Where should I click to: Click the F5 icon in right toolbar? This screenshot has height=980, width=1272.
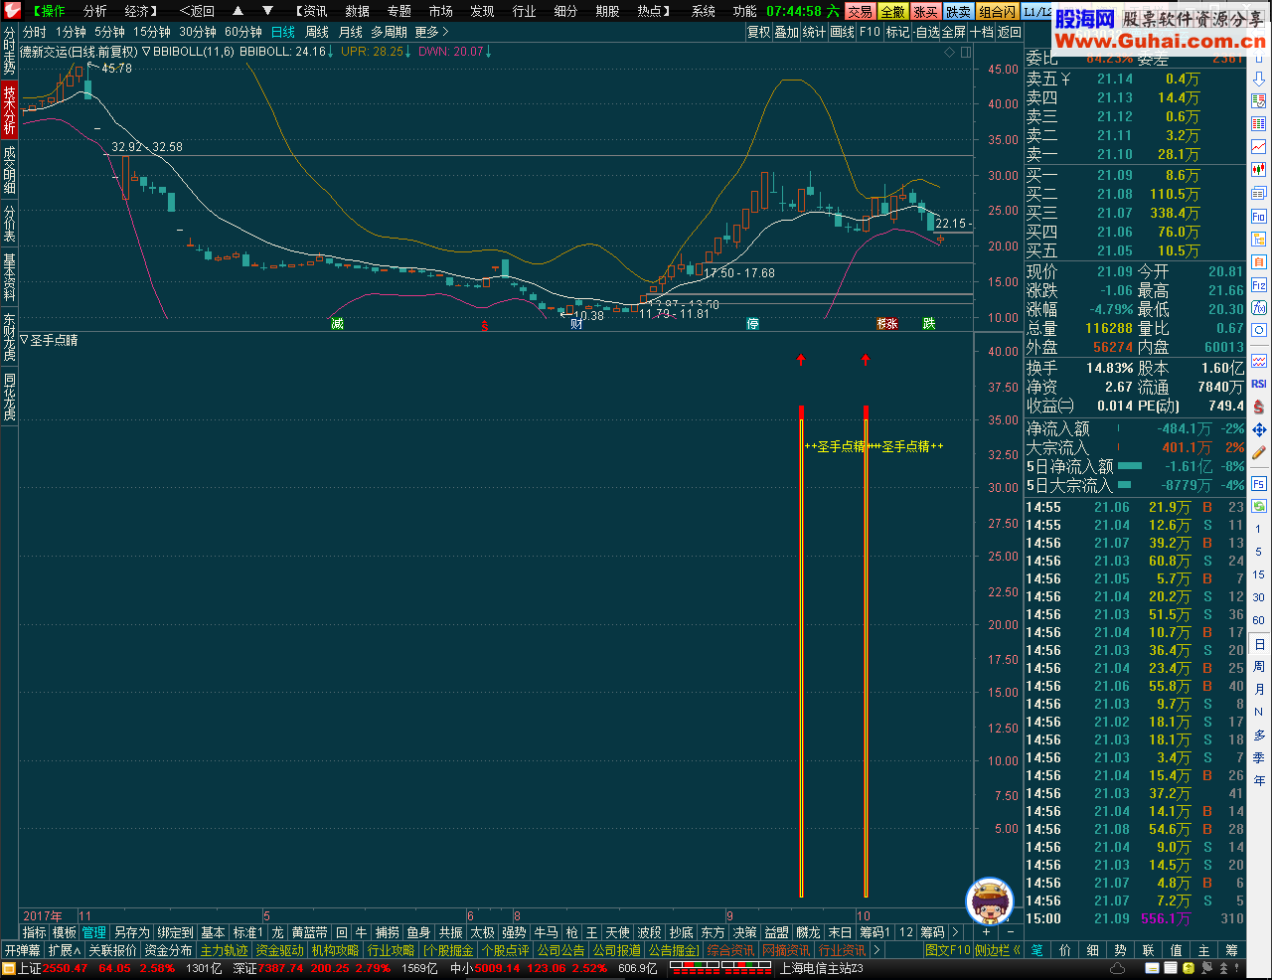pyautogui.click(x=1259, y=484)
